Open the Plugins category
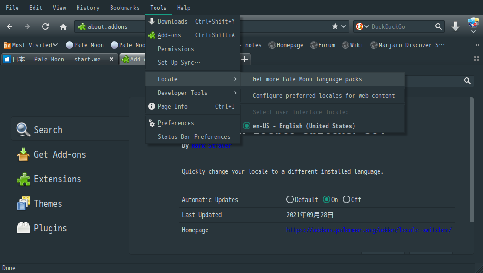483x273 pixels. (x=70, y=228)
